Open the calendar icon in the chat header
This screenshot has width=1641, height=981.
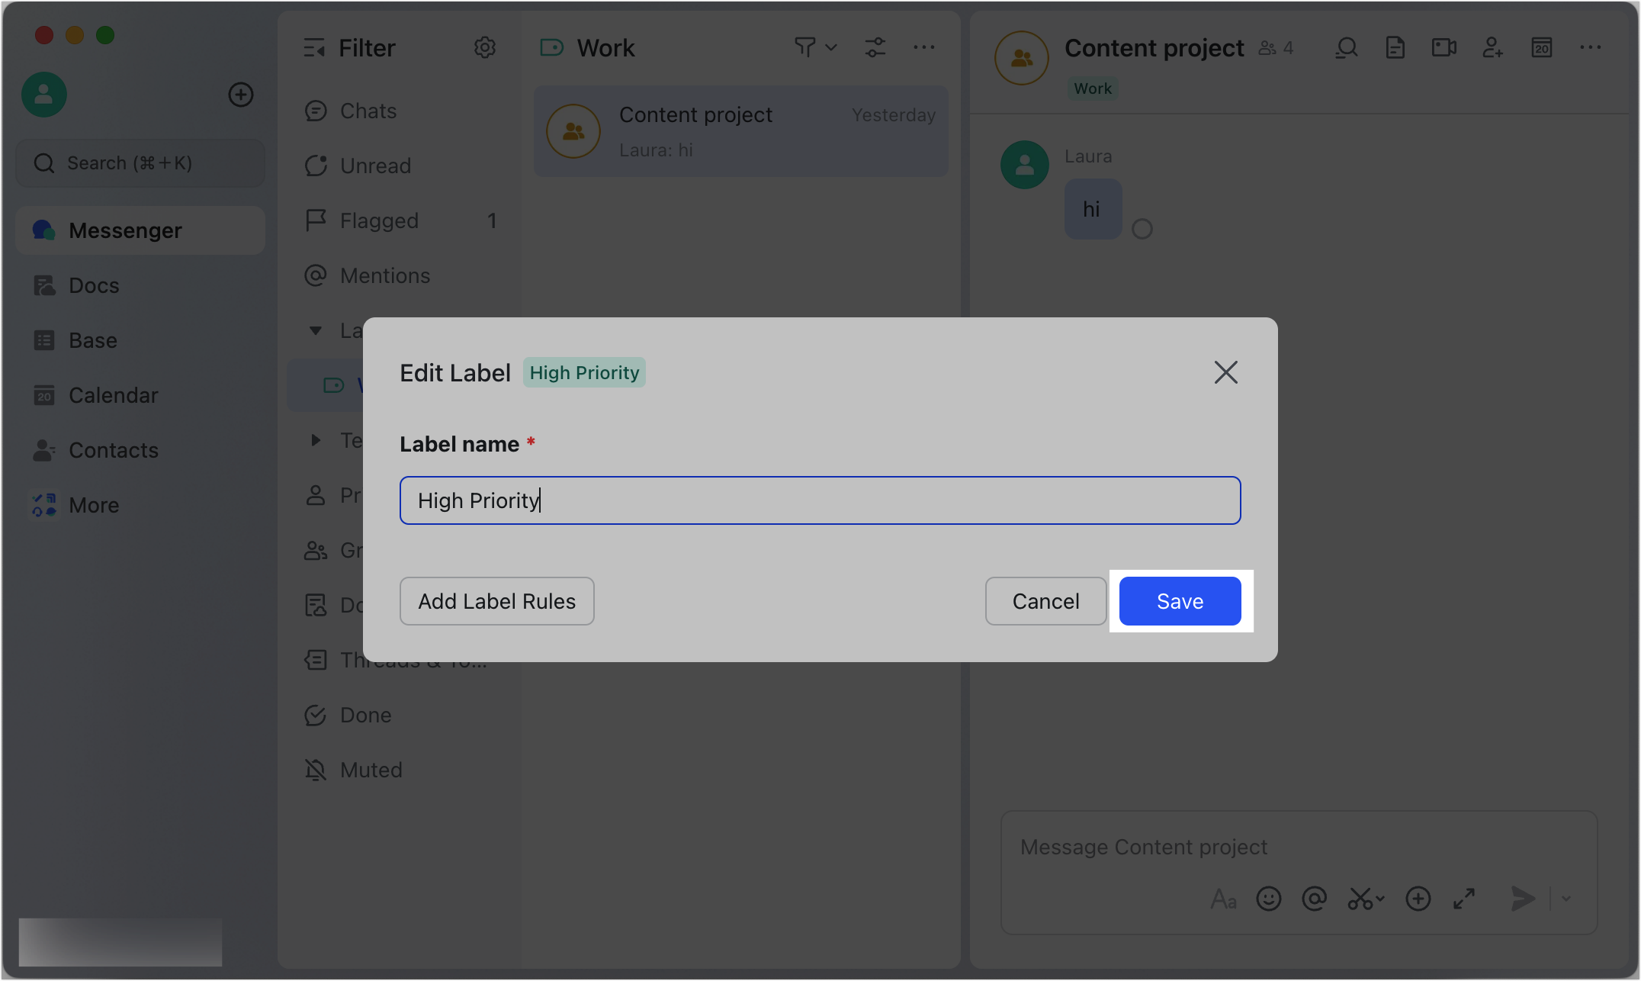(x=1542, y=48)
